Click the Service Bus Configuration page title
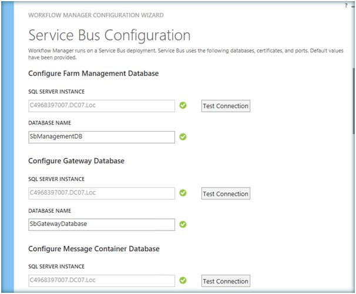The height and width of the screenshot is (294, 356). click(x=109, y=35)
